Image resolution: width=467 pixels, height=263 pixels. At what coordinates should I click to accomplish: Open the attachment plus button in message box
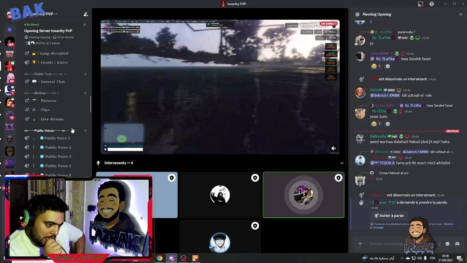coord(360,244)
